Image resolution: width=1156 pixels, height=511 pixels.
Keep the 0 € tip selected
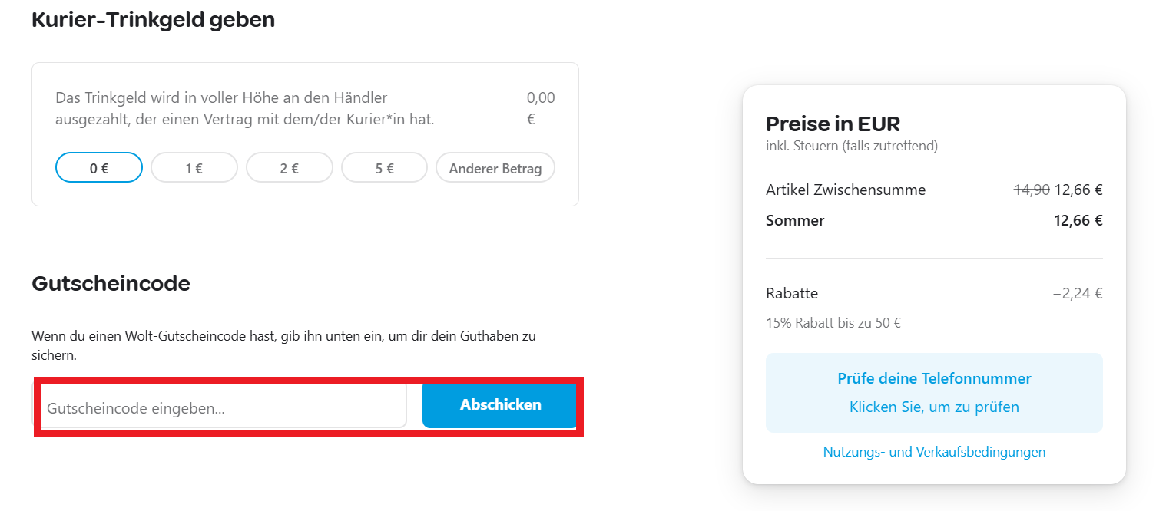[x=98, y=166]
